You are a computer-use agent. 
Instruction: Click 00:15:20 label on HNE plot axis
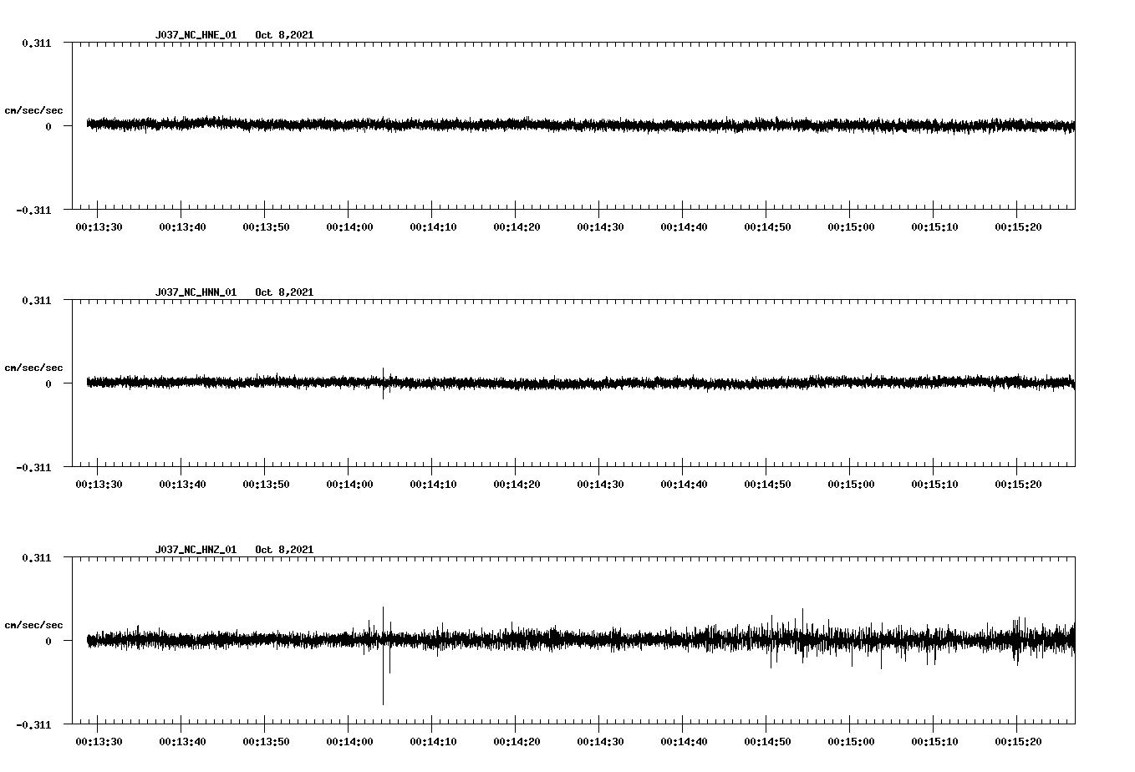pyautogui.click(x=1018, y=227)
